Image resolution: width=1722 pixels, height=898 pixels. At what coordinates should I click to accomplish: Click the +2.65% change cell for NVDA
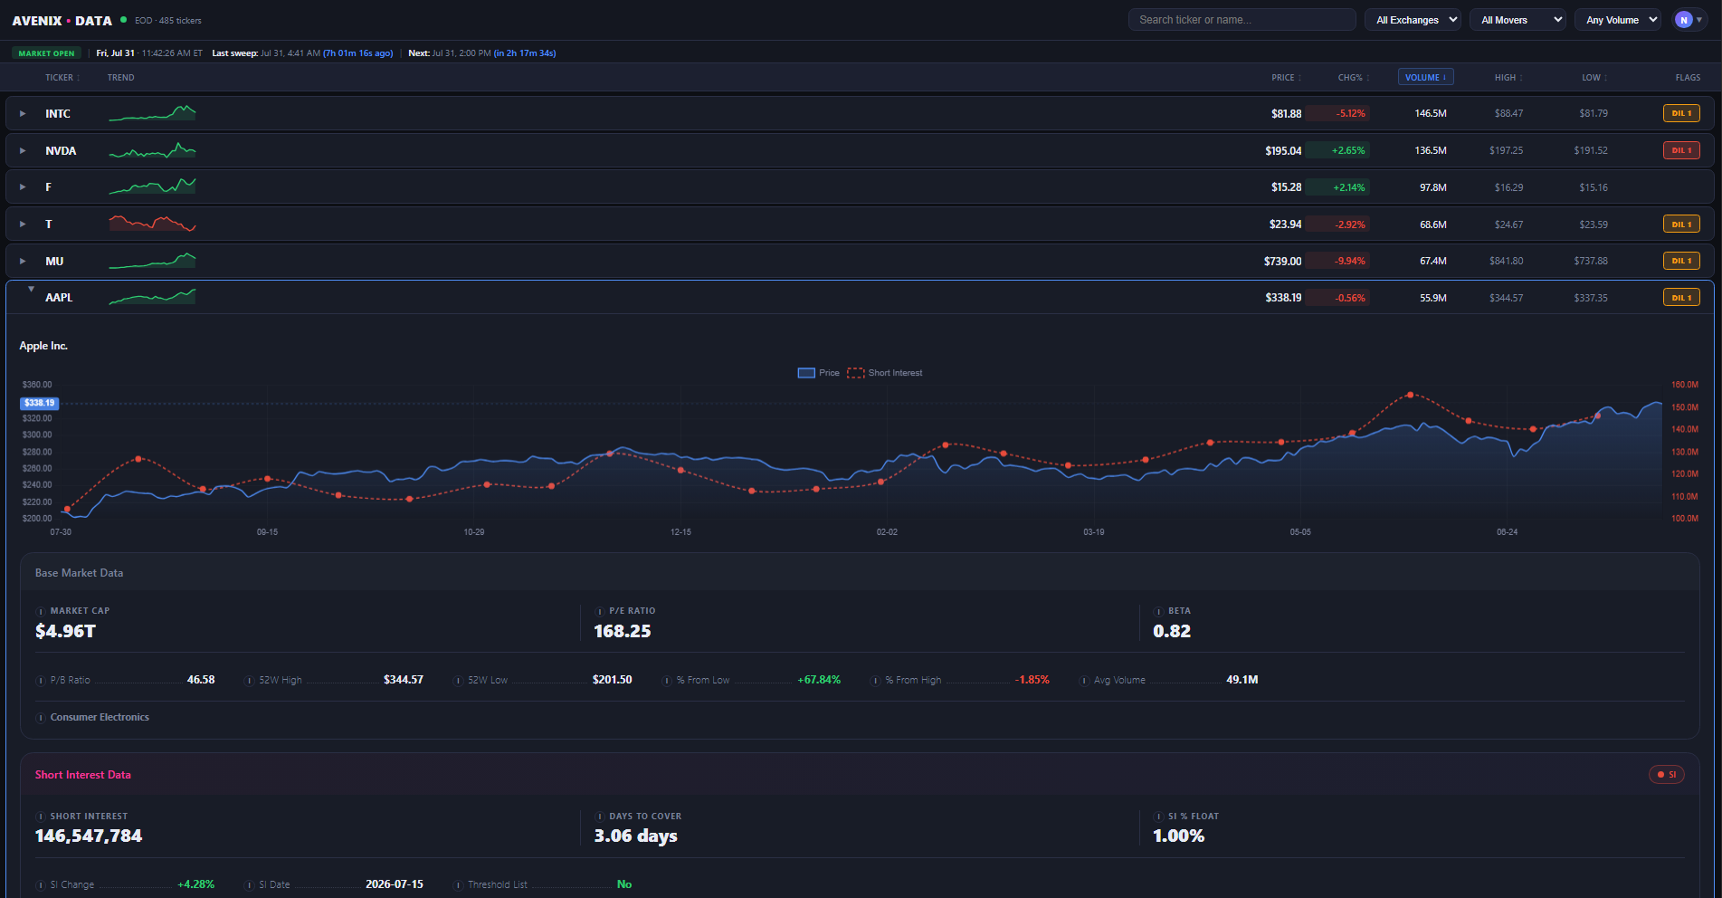(x=1337, y=150)
